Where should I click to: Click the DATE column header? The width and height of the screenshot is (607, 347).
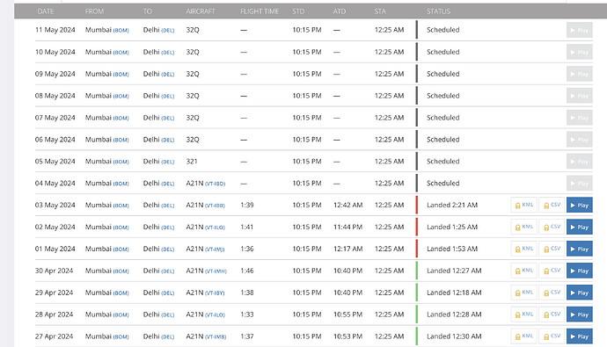46,11
